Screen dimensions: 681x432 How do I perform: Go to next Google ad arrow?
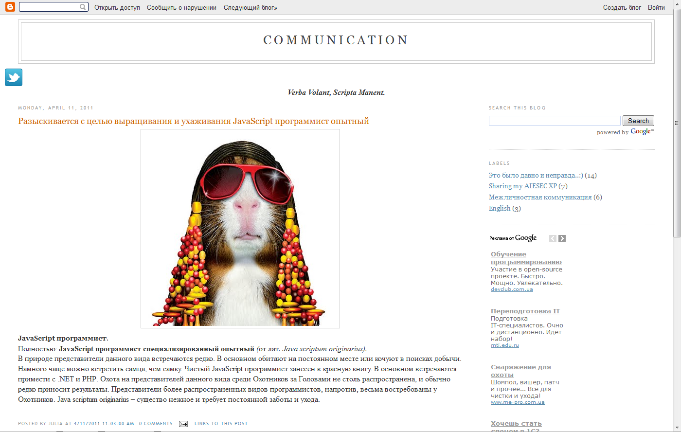tap(562, 238)
